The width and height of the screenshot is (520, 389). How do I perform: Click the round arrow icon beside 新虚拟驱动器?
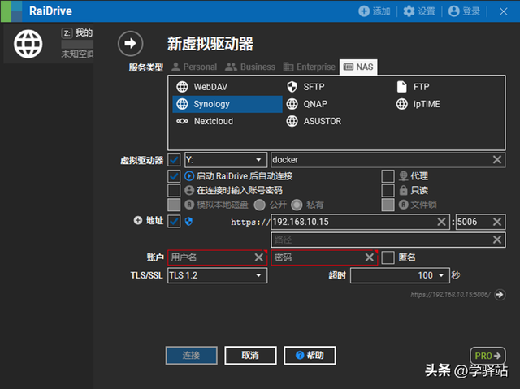(x=130, y=43)
